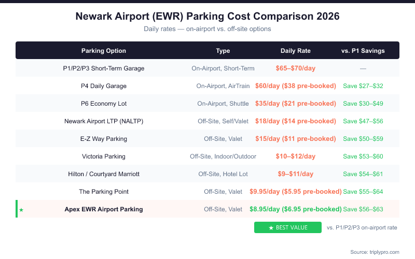
Task: Click the P1/P2/P3 Short-Term Garage row name
Action: [104, 68]
